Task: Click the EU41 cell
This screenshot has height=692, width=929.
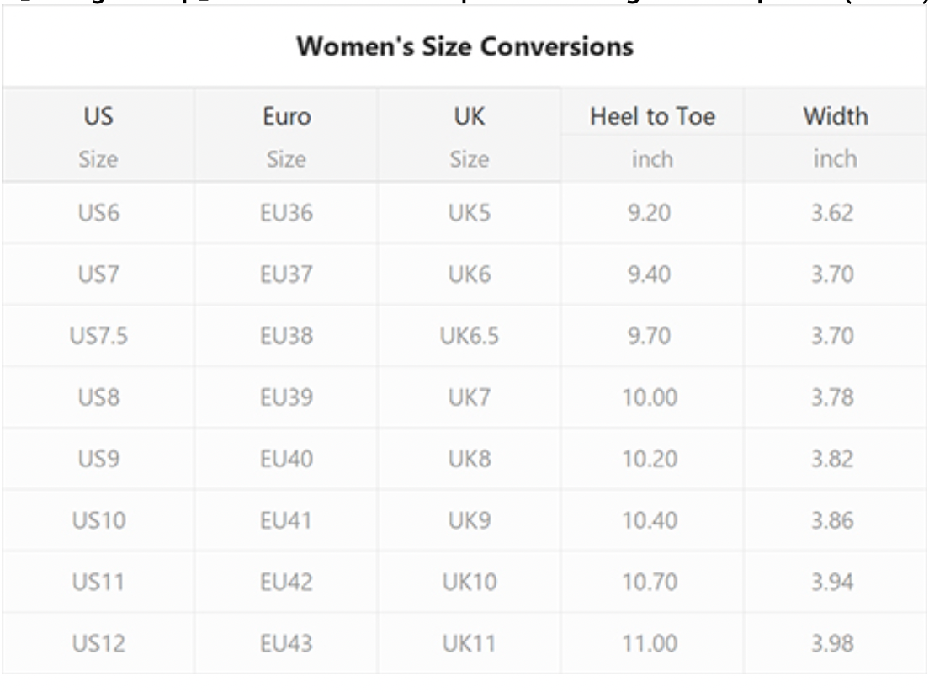Action: click(286, 520)
